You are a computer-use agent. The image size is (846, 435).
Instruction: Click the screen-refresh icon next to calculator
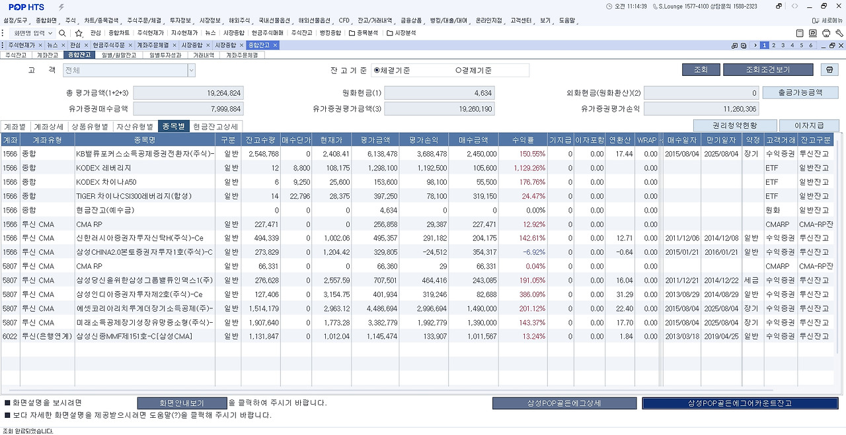pyautogui.click(x=813, y=33)
